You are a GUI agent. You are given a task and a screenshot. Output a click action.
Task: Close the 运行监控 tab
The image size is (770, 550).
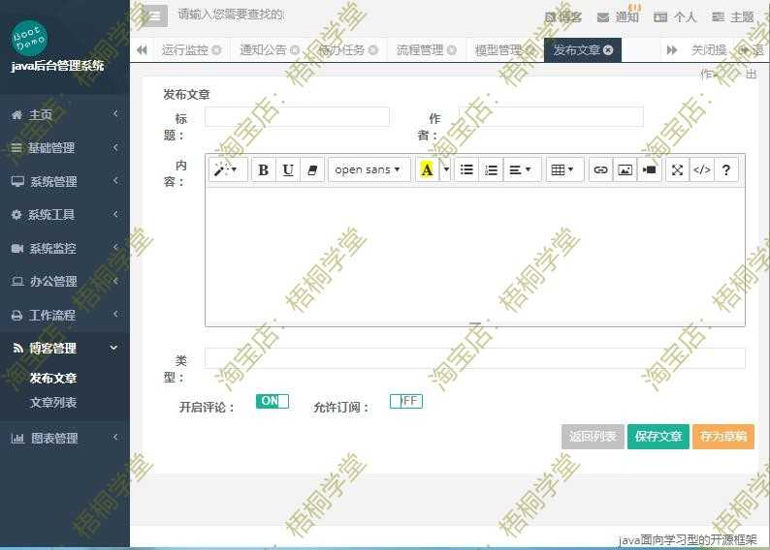[x=216, y=50]
